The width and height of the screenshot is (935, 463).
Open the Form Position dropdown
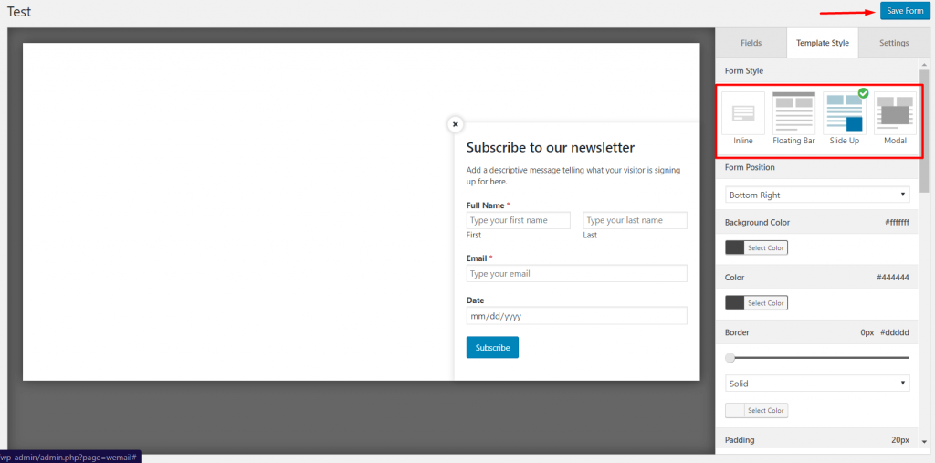[x=817, y=195]
